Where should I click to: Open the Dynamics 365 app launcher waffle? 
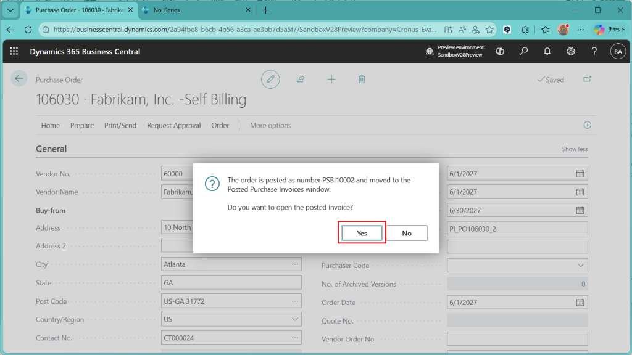click(x=14, y=52)
